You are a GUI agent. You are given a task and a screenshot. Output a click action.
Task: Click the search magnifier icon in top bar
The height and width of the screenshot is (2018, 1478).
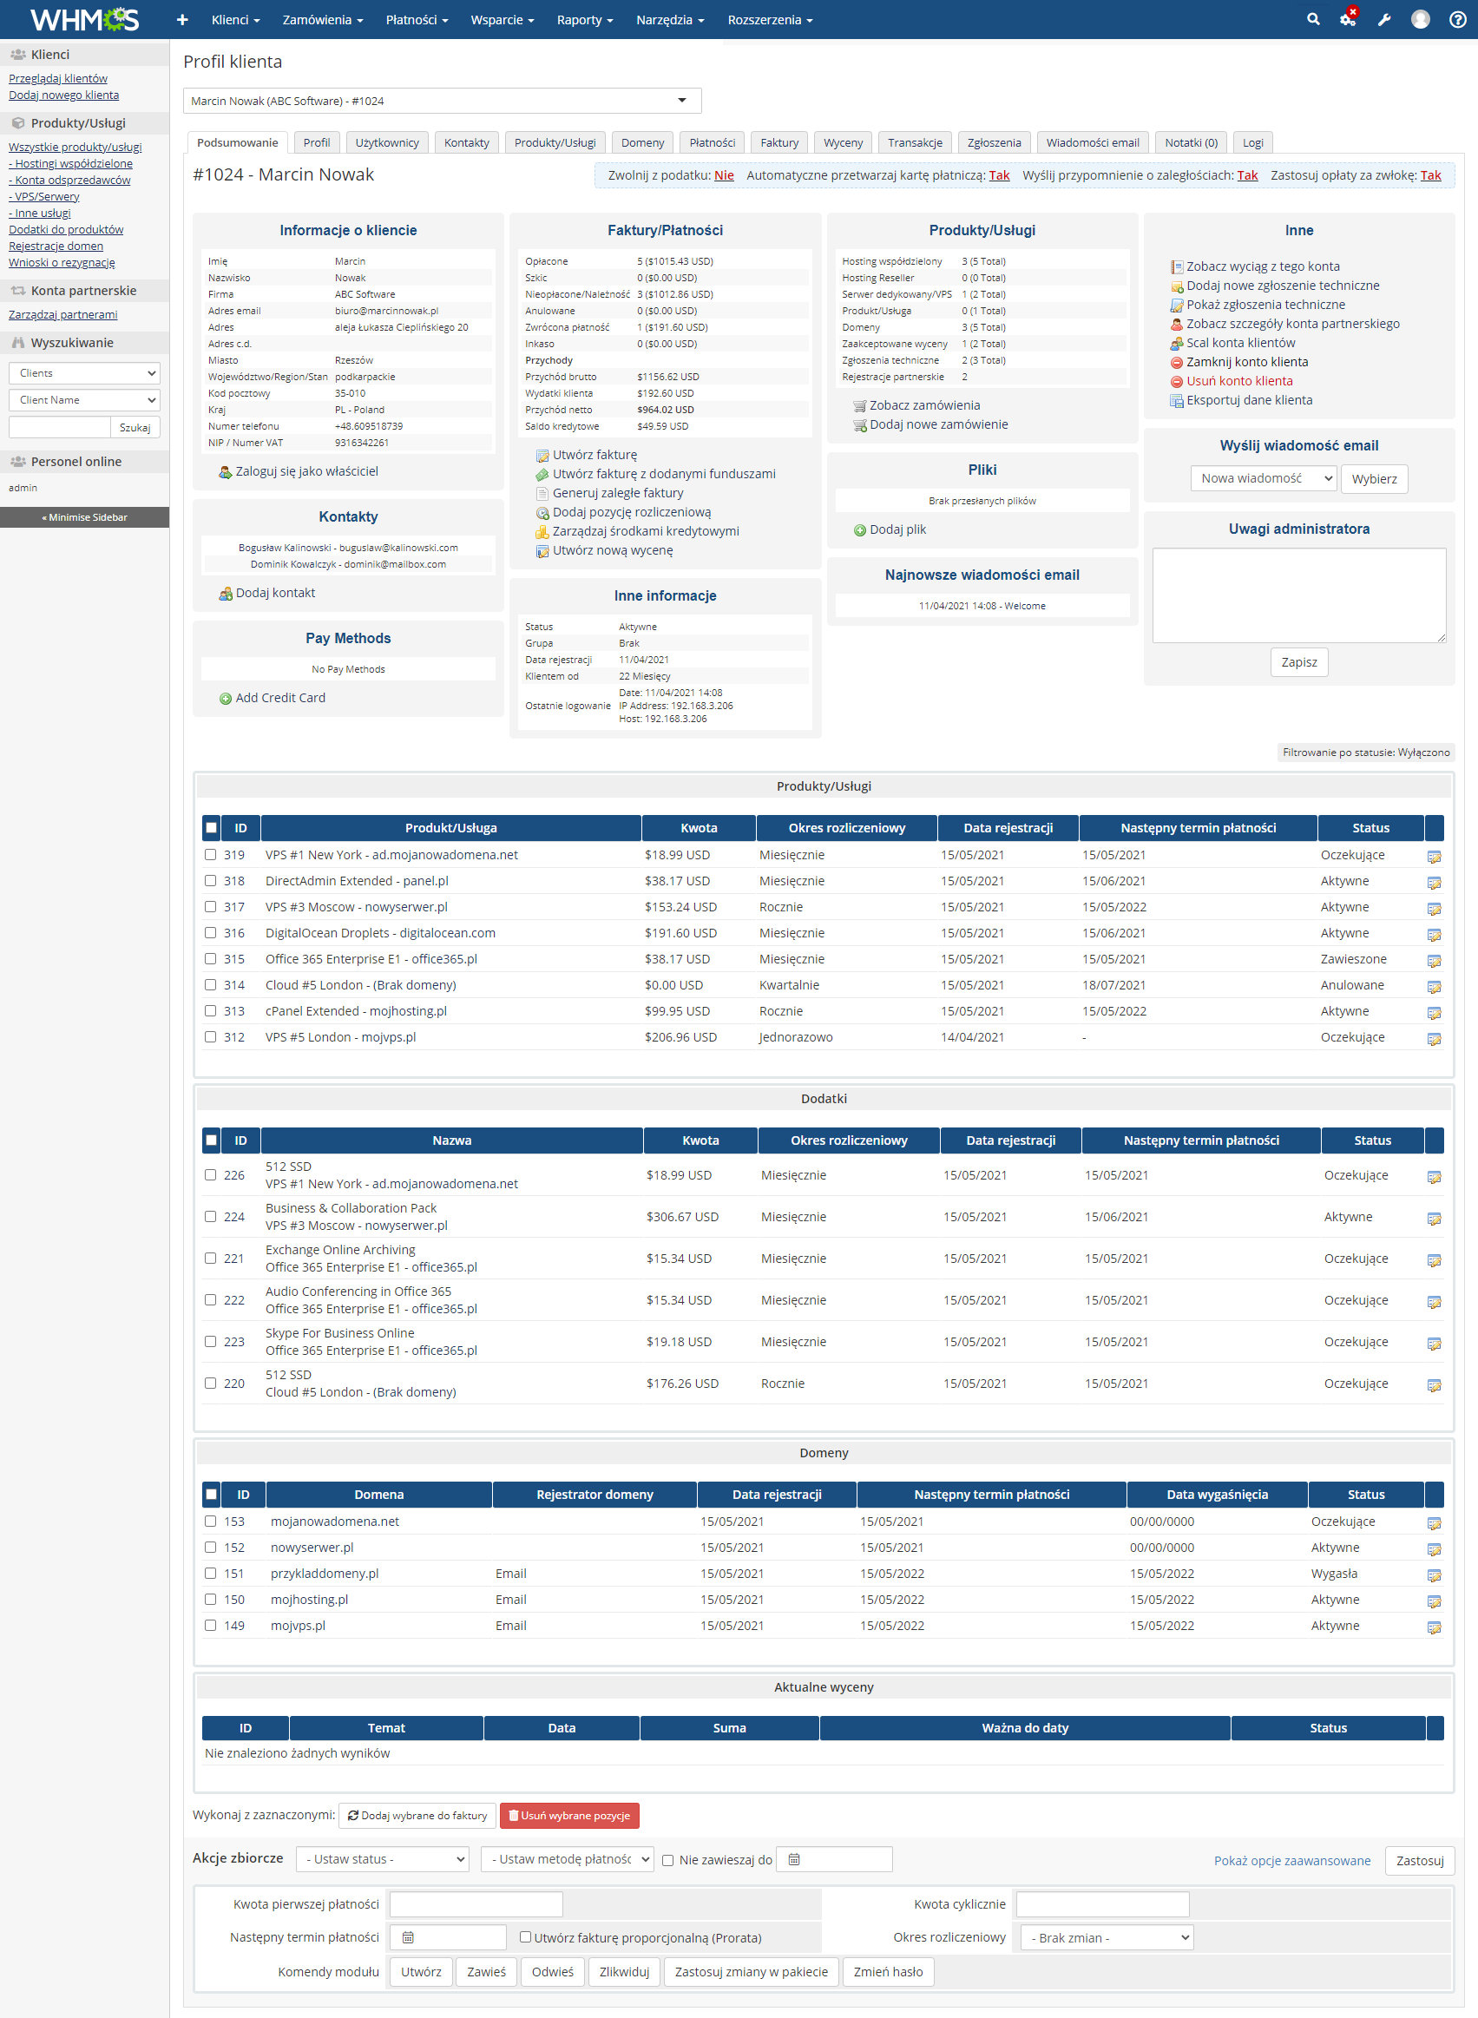(1312, 19)
